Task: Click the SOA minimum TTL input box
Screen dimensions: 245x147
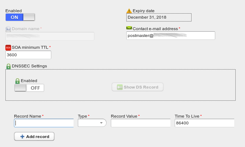Action: [28, 55]
